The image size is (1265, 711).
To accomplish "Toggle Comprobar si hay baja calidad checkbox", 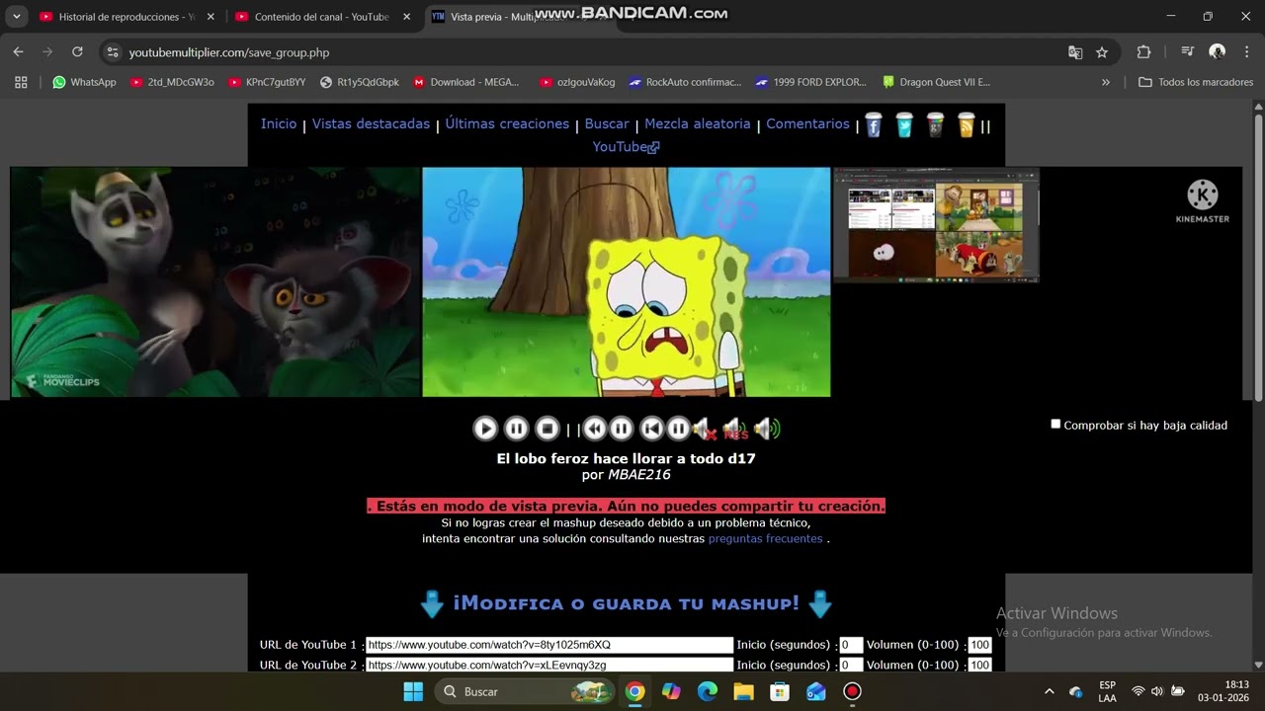I will coord(1055,424).
